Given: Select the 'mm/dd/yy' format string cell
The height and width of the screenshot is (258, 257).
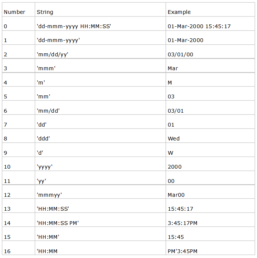Looking at the screenshot, I should 53,54.
